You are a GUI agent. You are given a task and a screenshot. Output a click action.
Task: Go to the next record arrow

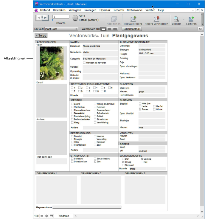(45, 18)
